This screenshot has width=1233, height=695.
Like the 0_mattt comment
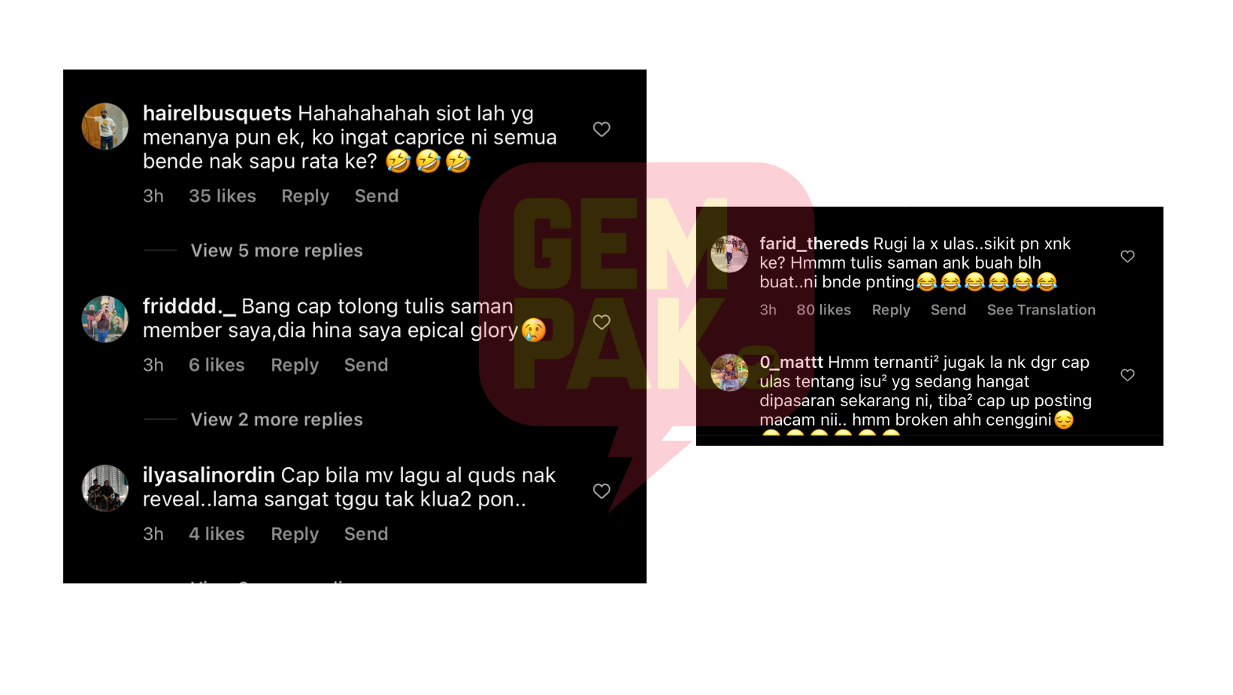(1127, 375)
